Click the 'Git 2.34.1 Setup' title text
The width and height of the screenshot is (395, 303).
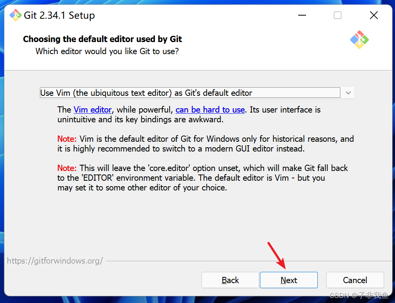point(59,15)
